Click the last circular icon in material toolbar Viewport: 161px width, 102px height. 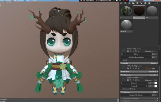149,3
